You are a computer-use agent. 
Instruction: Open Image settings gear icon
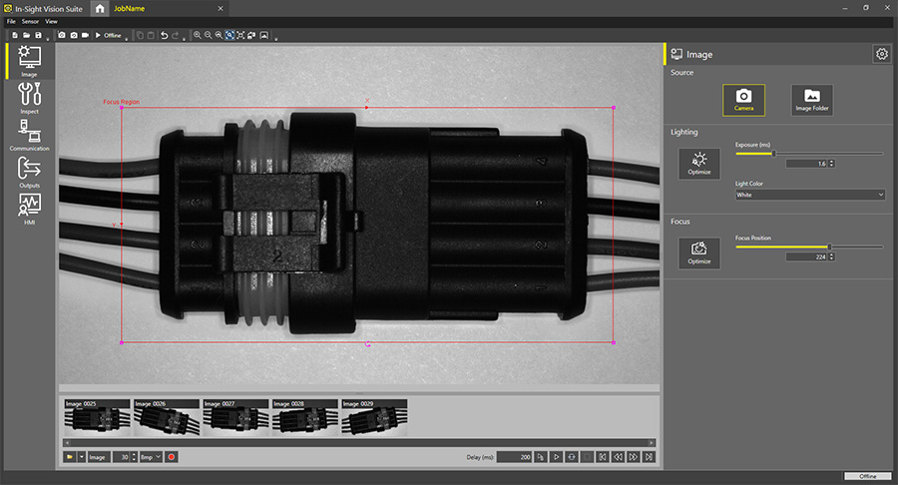coord(881,54)
